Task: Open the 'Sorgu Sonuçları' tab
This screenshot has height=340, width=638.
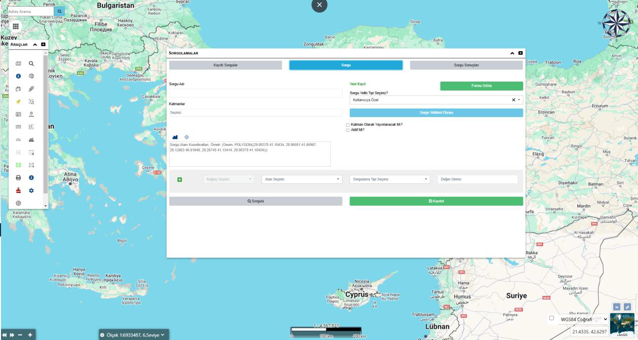Action: tap(466, 65)
